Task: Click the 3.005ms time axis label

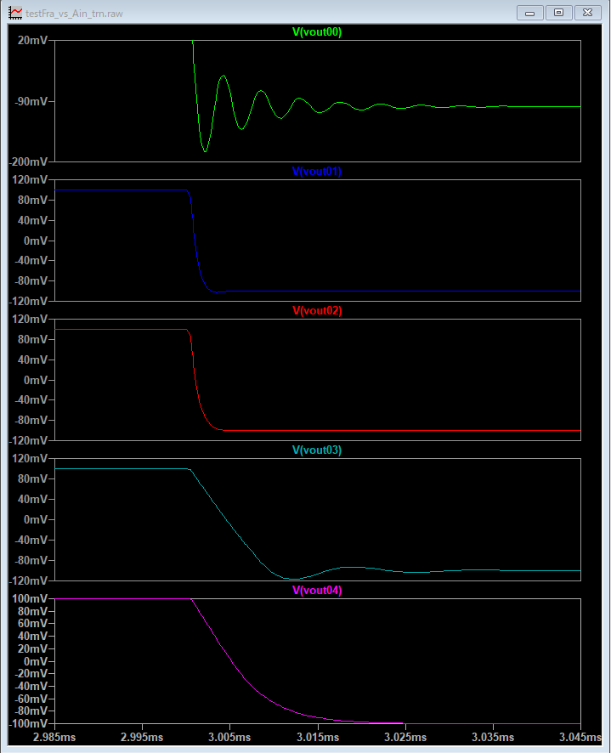Action: tap(229, 737)
